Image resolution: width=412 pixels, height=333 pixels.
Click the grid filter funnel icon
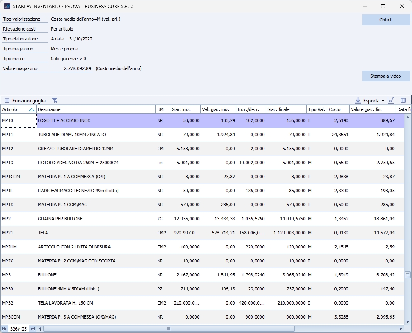pyautogui.click(x=54, y=100)
